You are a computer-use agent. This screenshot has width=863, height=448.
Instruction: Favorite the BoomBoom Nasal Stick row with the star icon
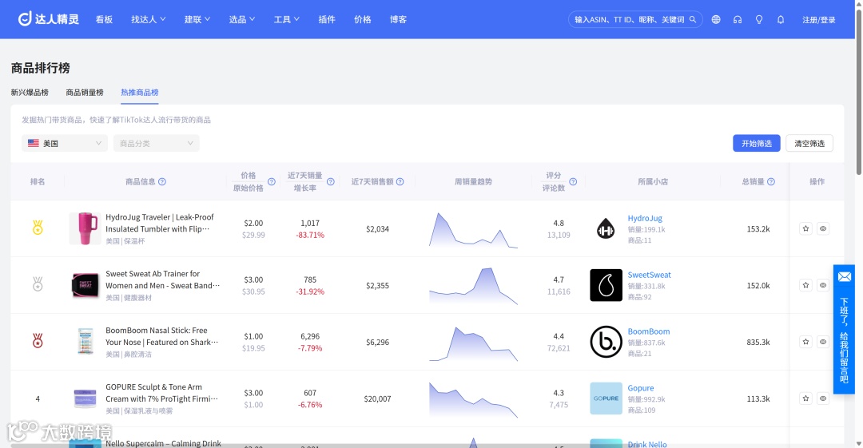pyautogui.click(x=805, y=342)
